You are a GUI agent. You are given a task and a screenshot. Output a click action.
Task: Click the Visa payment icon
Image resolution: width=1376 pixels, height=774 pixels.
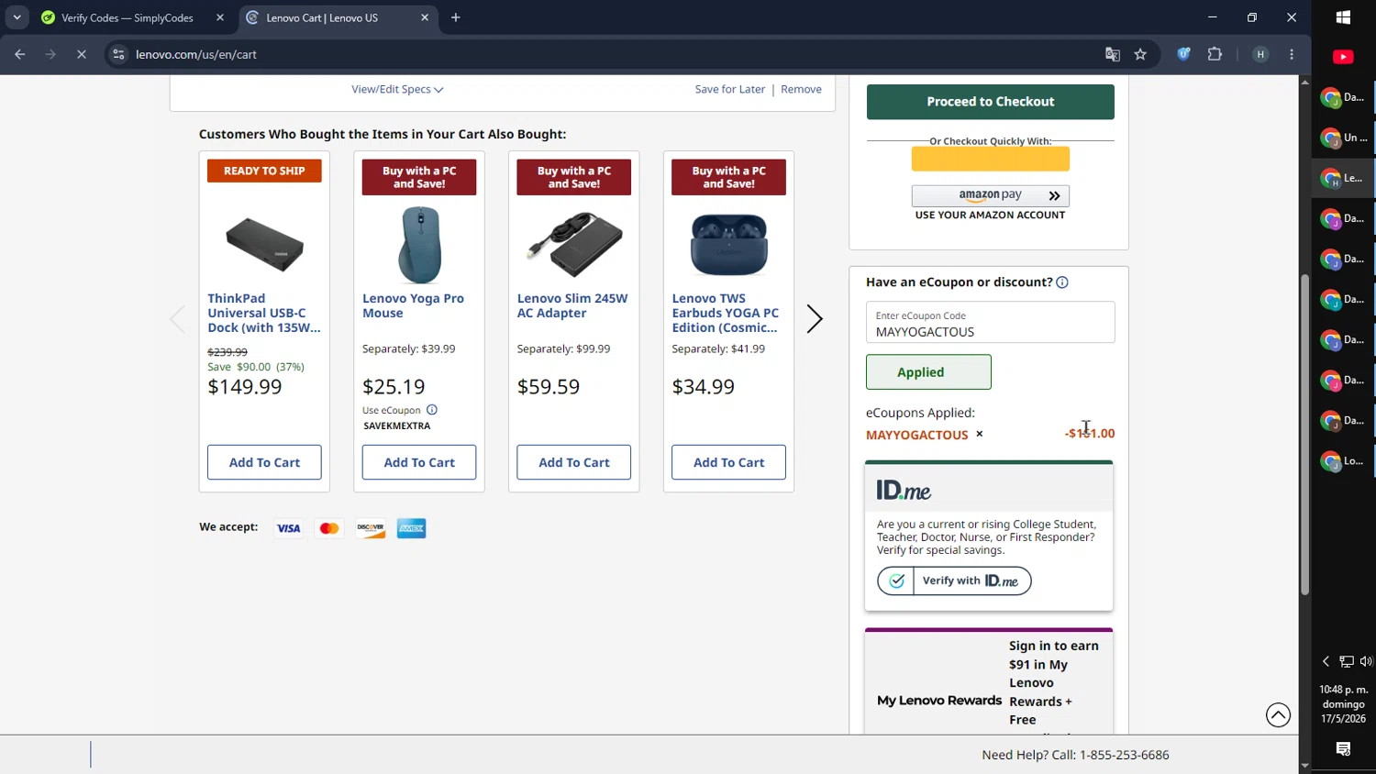289,528
